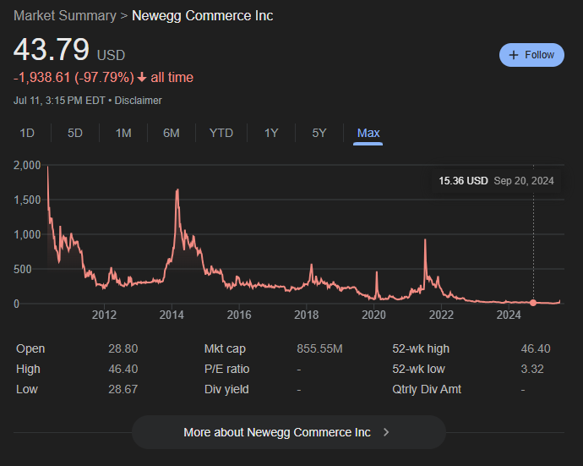Click the 2014 price peak on the chart
Viewport: 583px width, 466px height.
coord(177,189)
